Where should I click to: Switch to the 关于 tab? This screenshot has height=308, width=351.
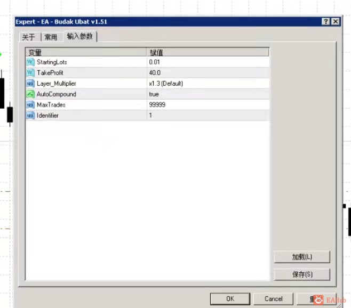pyautogui.click(x=29, y=37)
